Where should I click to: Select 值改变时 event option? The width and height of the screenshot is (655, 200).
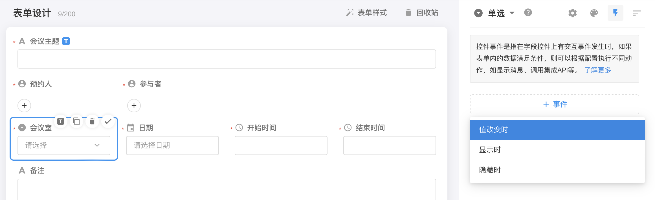click(557, 129)
